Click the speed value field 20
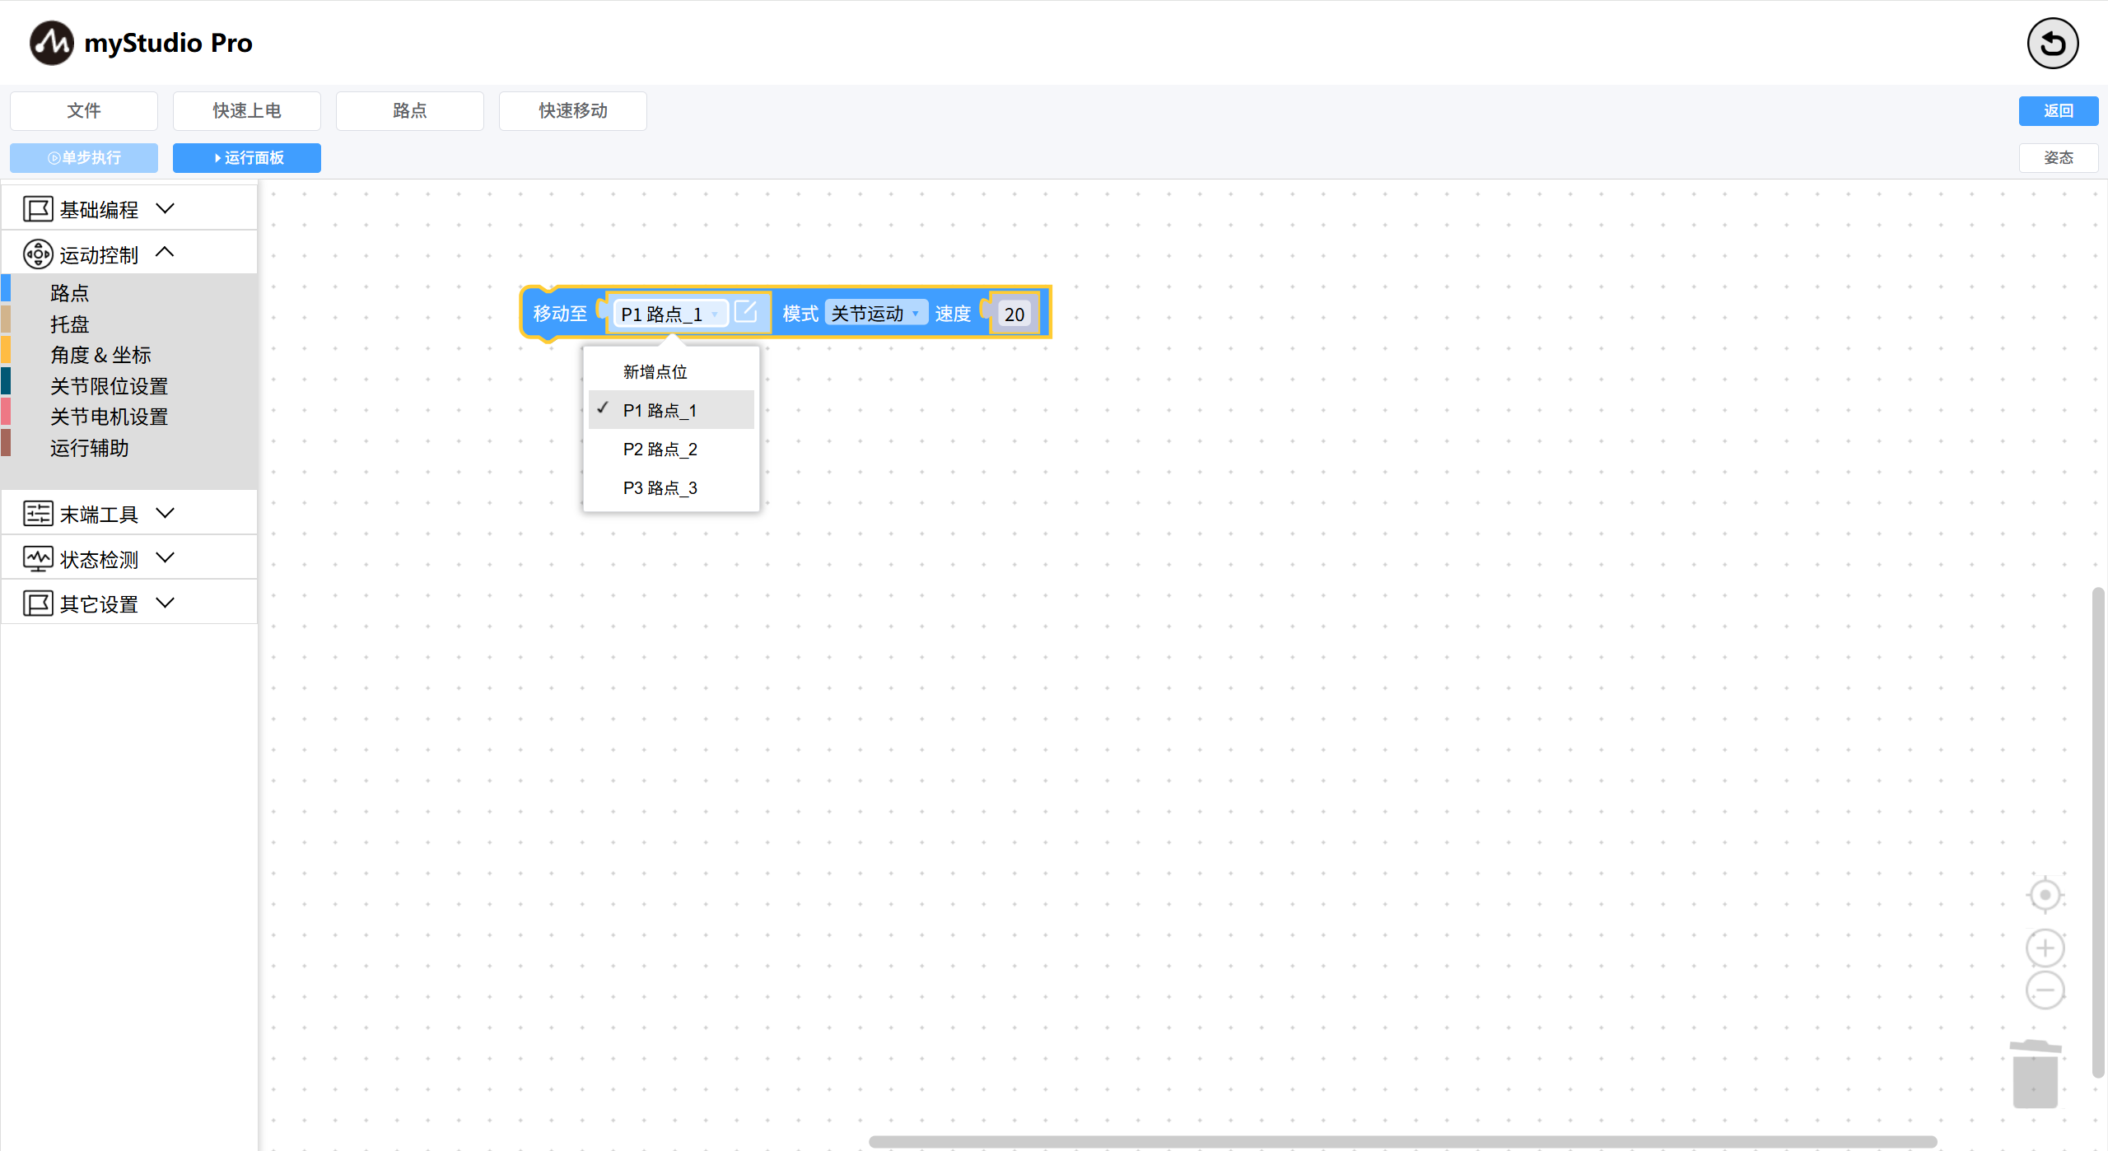This screenshot has height=1151, width=2108. click(1014, 315)
